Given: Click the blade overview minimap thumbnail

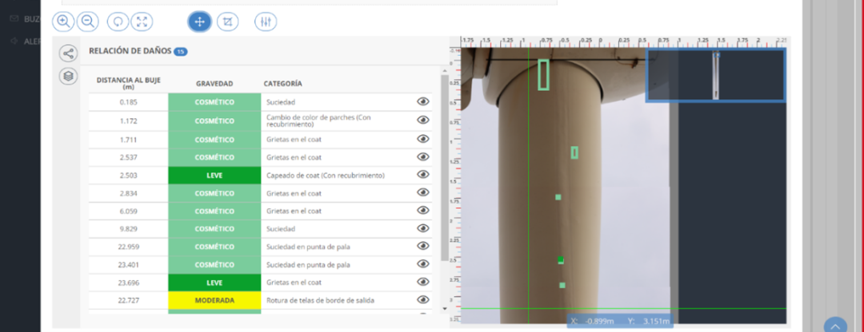Looking at the screenshot, I should 716,75.
